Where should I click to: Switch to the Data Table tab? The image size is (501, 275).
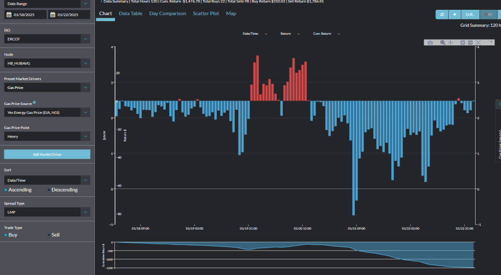point(131,14)
